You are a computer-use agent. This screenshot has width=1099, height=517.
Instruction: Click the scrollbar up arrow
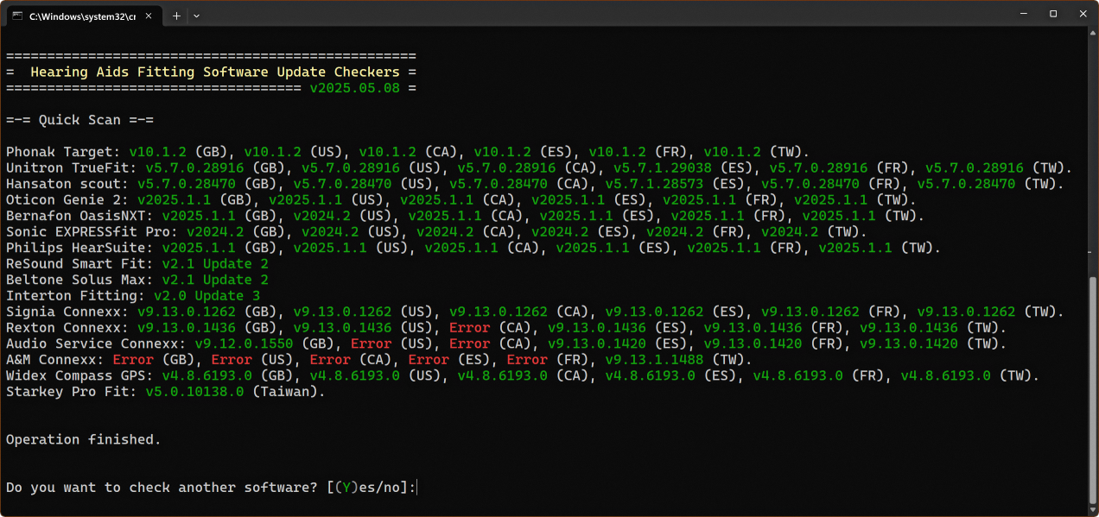pos(1092,33)
